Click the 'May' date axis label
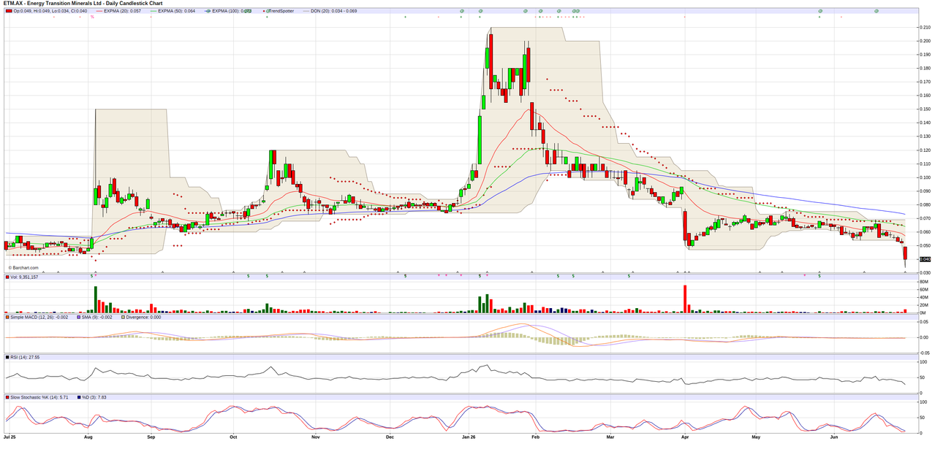This screenshot has height=449, width=935. pos(757,437)
